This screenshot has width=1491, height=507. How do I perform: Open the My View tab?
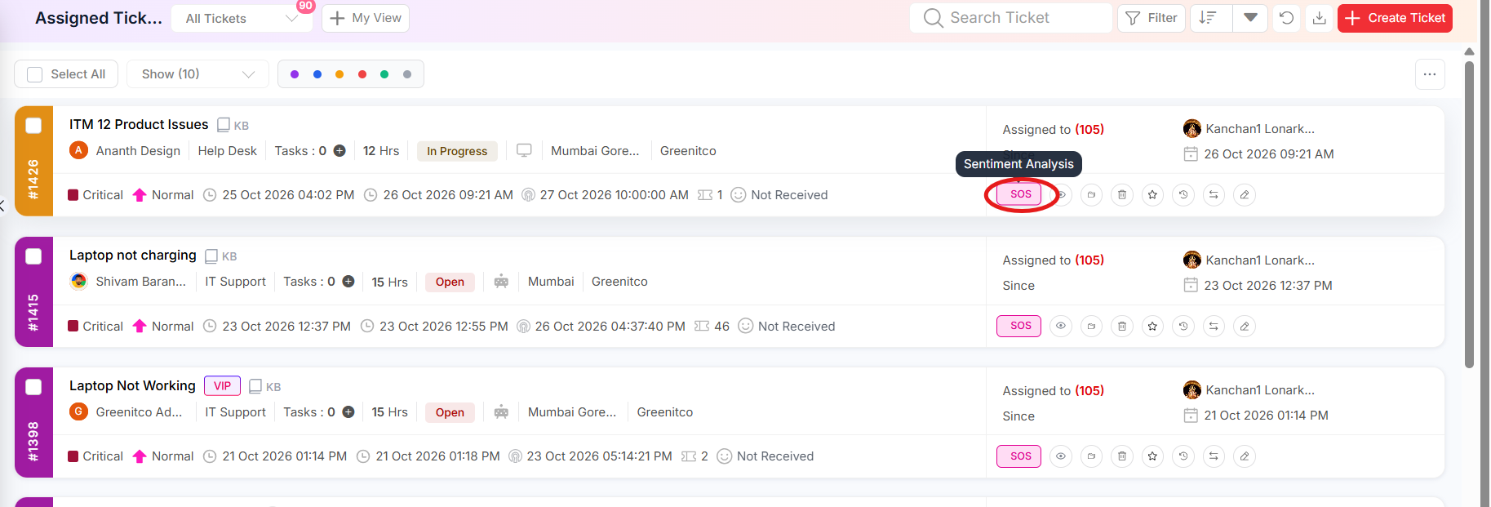pos(366,18)
